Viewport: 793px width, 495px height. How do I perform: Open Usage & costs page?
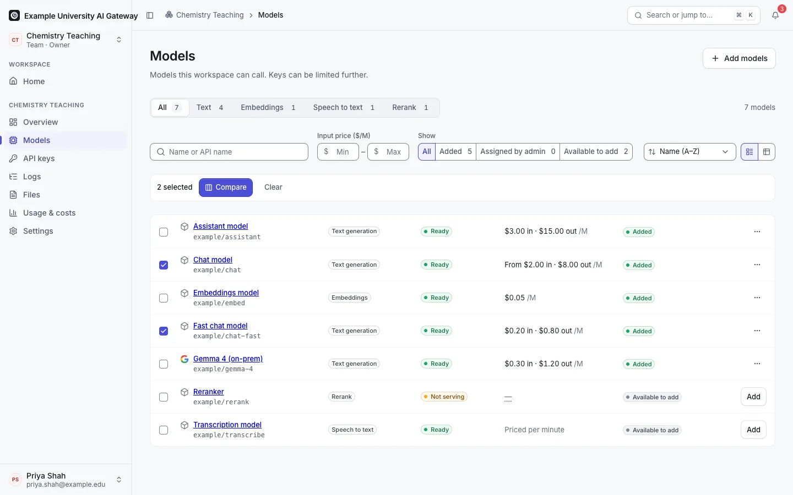(x=66, y=213)
